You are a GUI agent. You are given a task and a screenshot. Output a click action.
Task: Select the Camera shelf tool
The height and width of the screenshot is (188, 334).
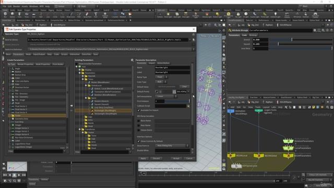(x=160, y=15)
